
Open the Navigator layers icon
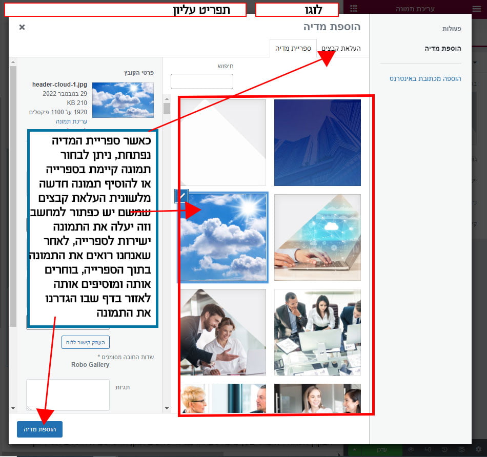(x=461, y=449)
